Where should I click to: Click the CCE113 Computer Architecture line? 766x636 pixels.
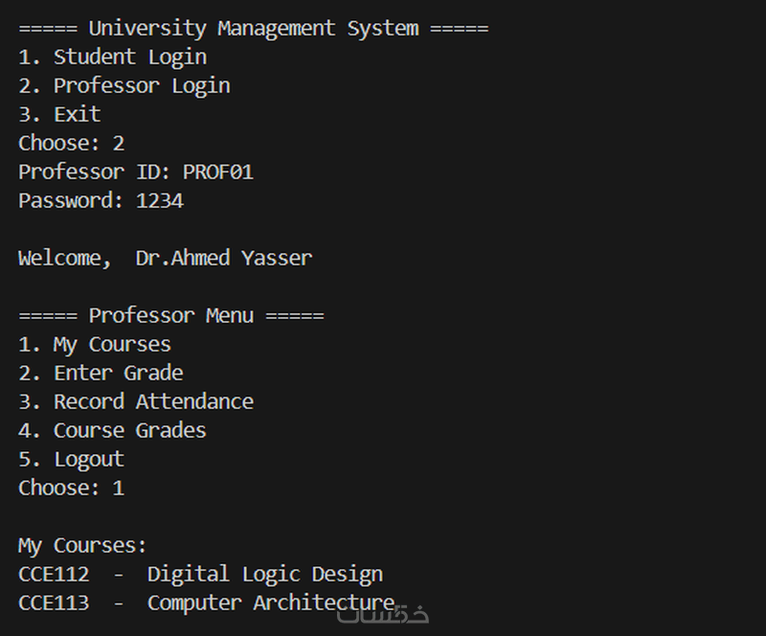coord(207,602)
